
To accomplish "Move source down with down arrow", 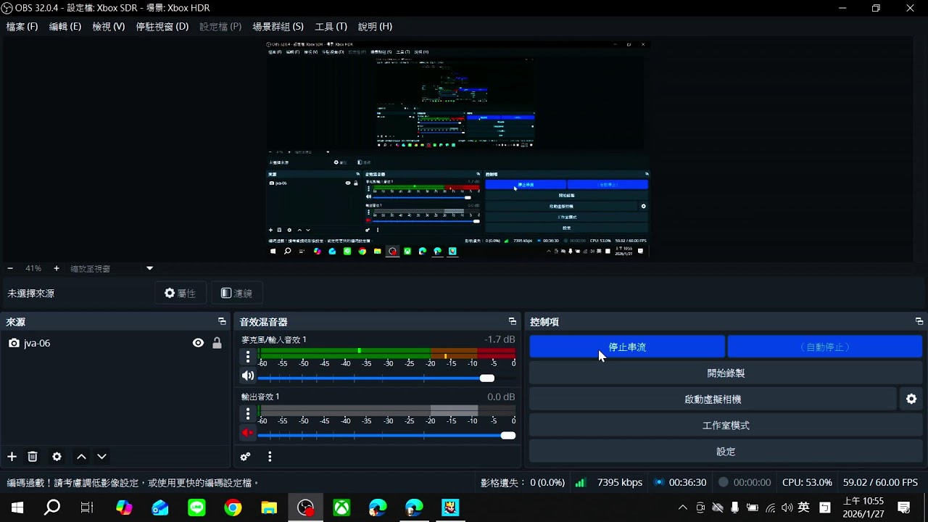I will pos(101,457).
